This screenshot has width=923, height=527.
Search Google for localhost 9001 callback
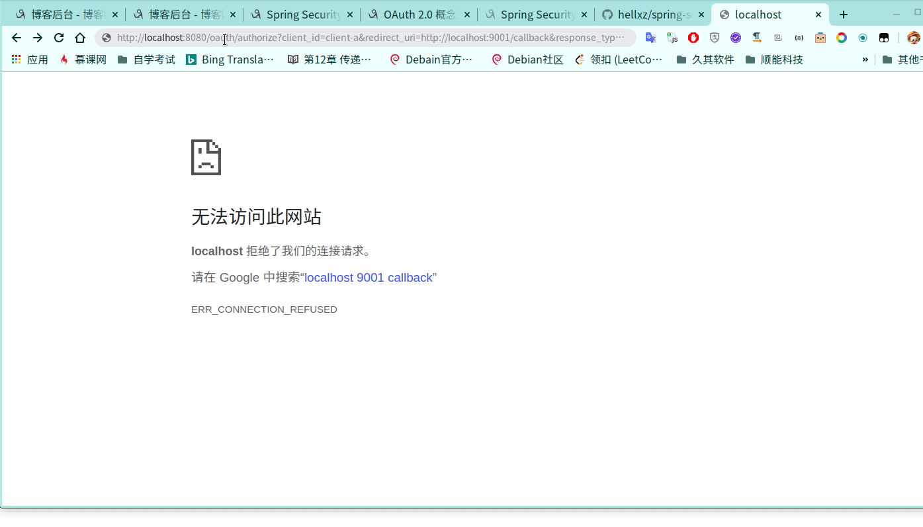coord(367,277)
